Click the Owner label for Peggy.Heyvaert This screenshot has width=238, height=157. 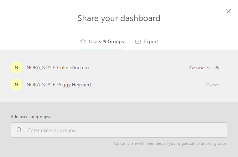[212, 85]
